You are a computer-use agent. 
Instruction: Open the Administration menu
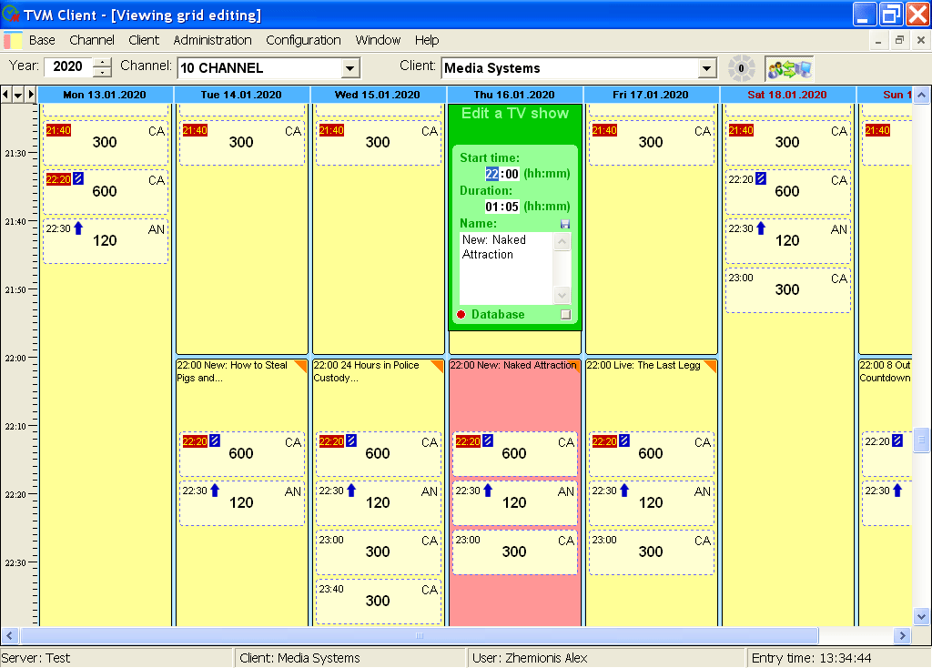(212, 40)
